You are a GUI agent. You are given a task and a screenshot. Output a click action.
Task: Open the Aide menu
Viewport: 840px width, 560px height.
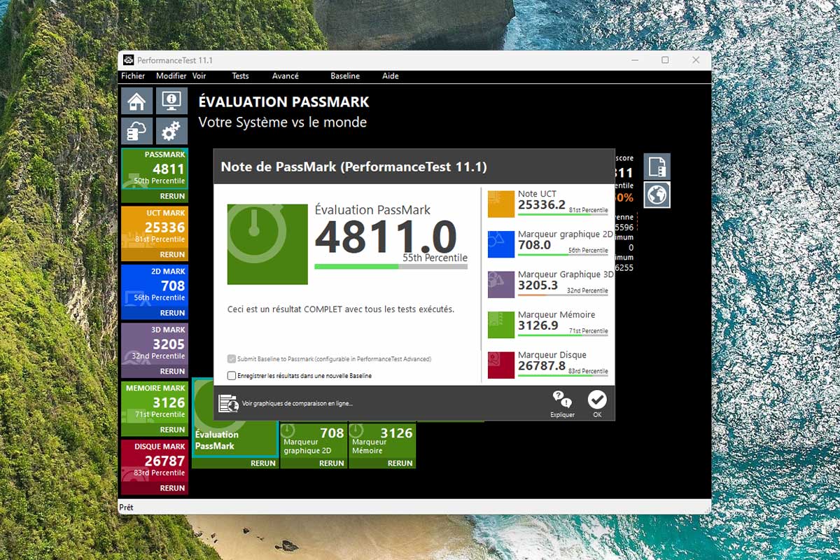point(391,76)
